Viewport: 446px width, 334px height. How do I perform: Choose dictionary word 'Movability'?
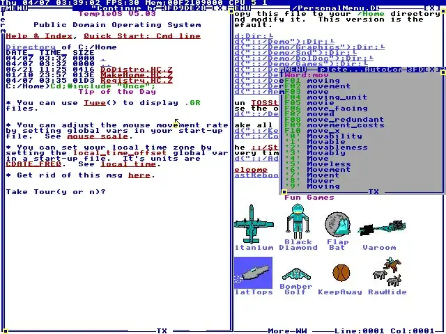tap(323, 136)
